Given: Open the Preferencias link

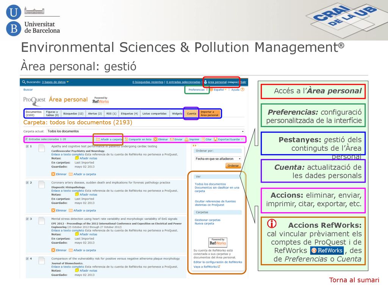Looking at the screenshot, I should click(197, 89).
